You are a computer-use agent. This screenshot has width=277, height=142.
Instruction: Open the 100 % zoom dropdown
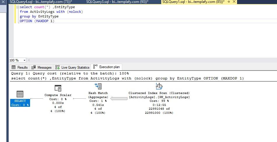(24, 60)
